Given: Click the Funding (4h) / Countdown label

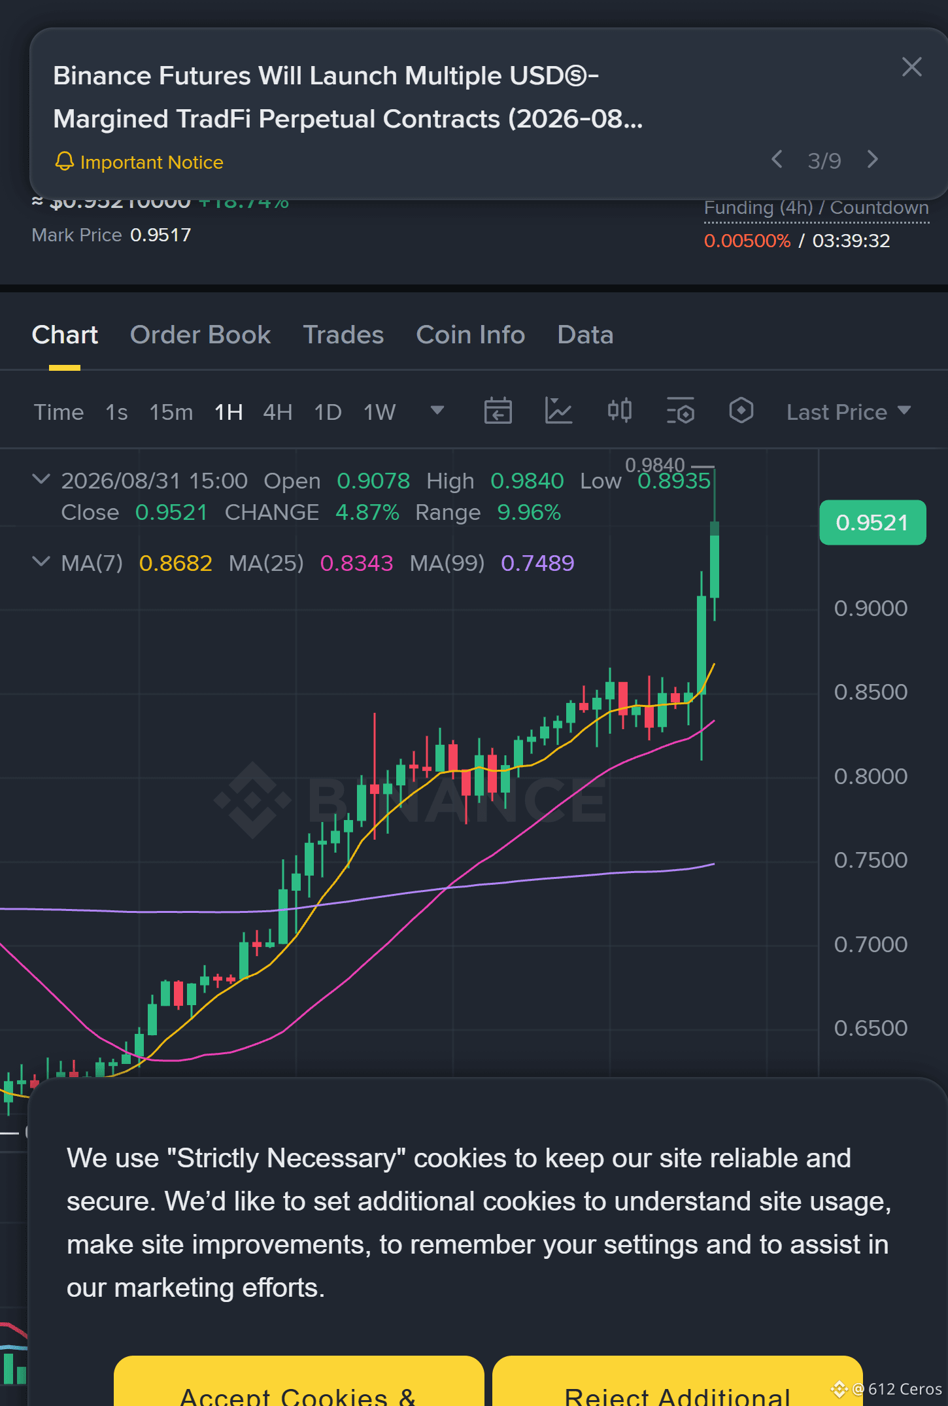Looking at the screenshot, I should pyautogui.click(x=817, y=208).
